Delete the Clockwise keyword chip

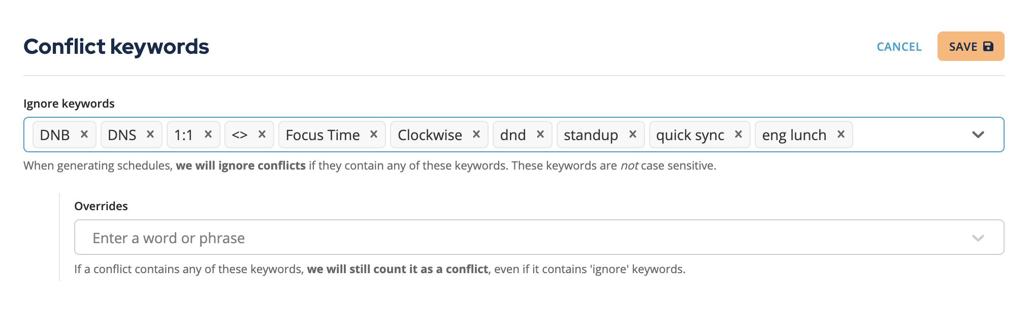(476, 135)
